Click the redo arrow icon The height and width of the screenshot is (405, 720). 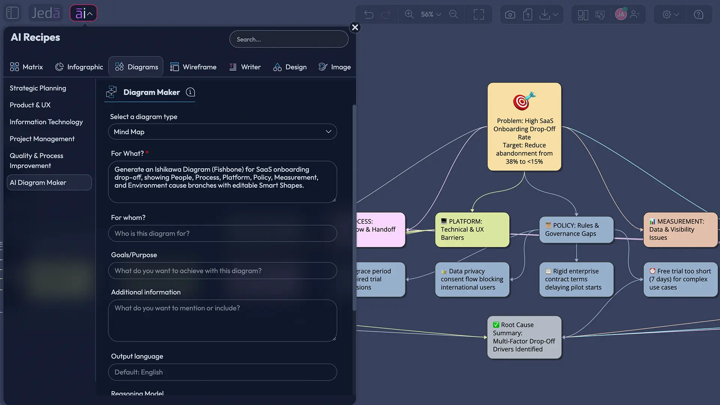click(x=385, y=15)
